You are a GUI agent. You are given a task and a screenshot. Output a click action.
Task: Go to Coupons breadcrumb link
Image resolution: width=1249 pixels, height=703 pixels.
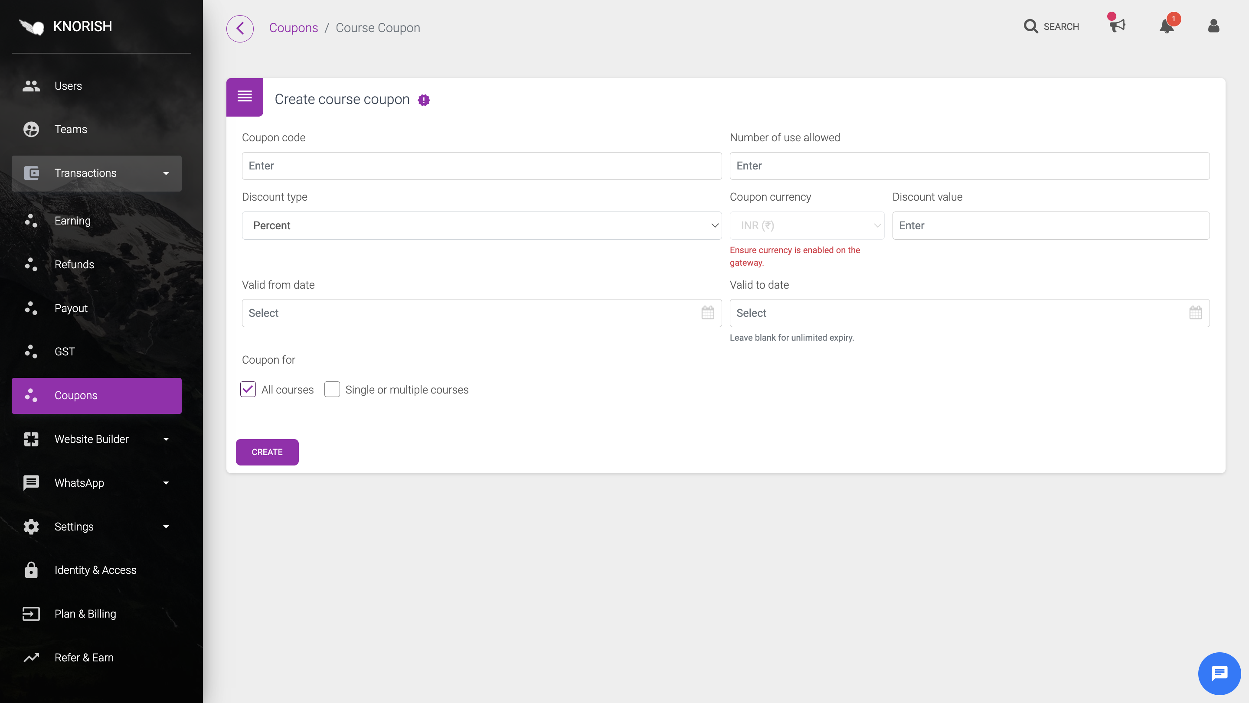pos(293,28)
